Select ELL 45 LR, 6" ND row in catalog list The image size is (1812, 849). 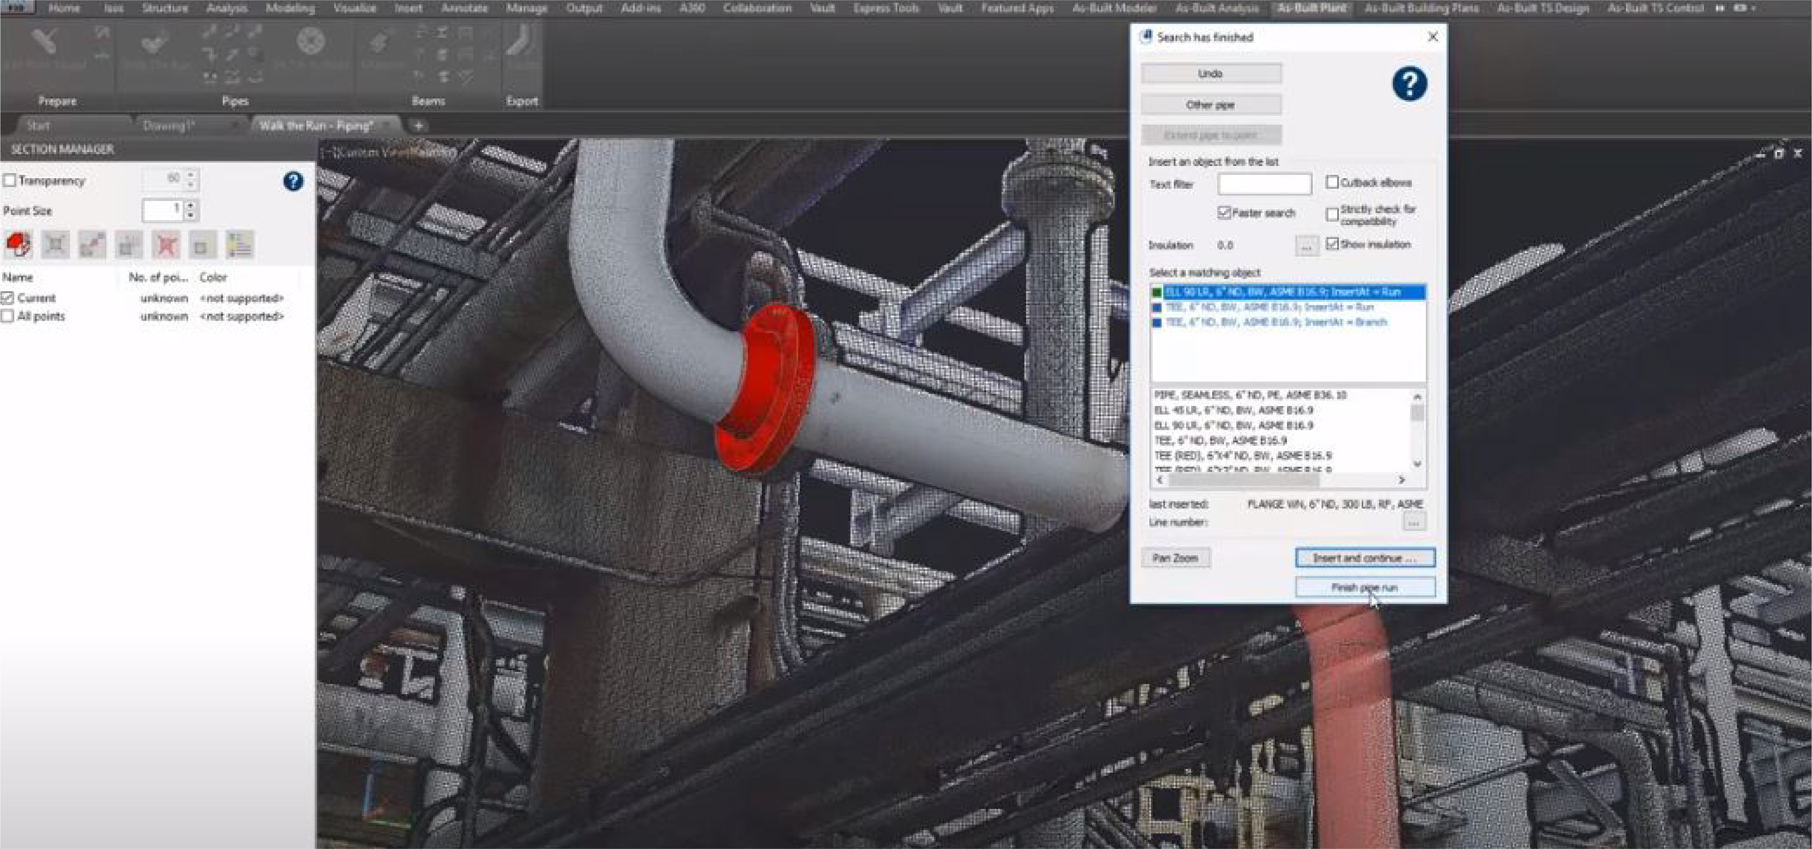(x=1234, y=410)
